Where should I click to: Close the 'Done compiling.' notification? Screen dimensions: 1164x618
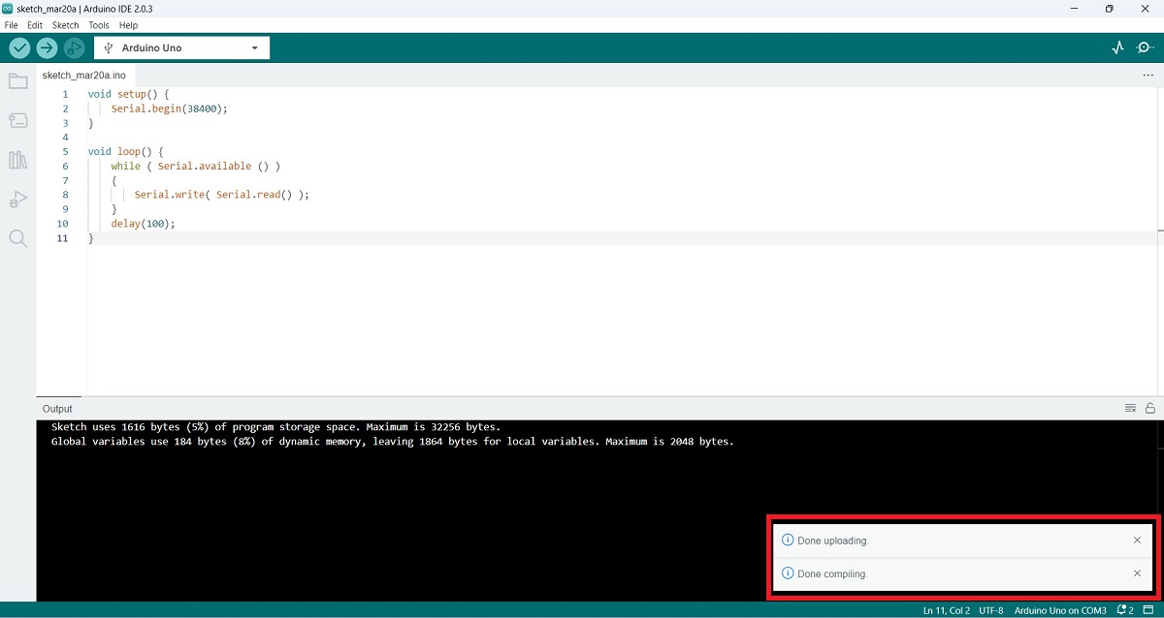(x=1137, y=573)
